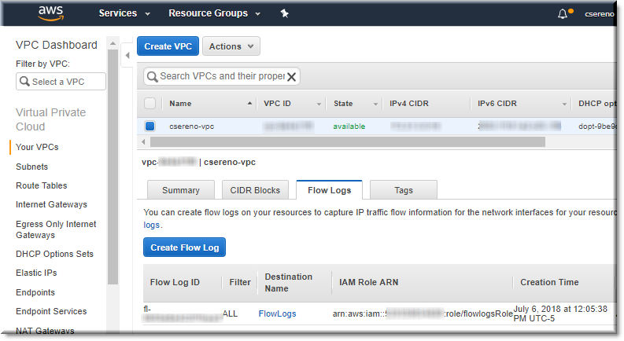Screen dimensions: 624x341
Task: Open the FlowLogs destination link
Action: click(x=278, y=313)
